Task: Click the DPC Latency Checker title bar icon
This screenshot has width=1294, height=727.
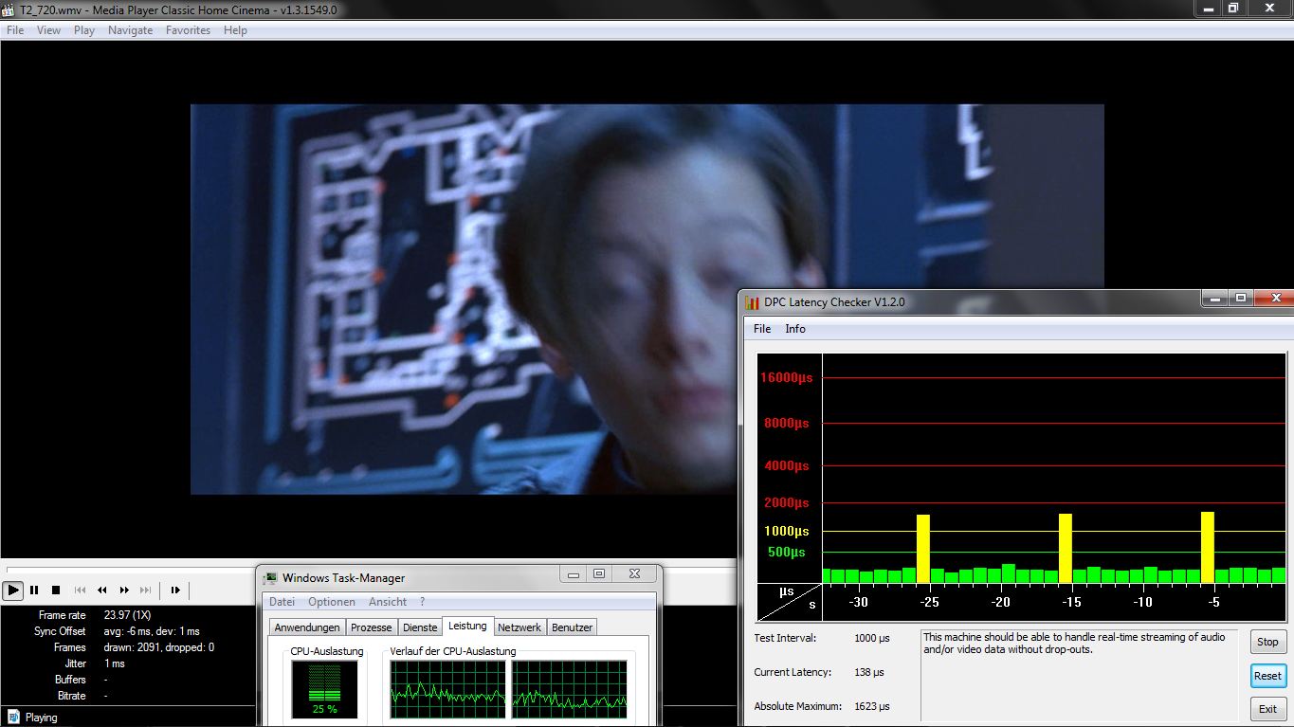Action: pos(753,302)
